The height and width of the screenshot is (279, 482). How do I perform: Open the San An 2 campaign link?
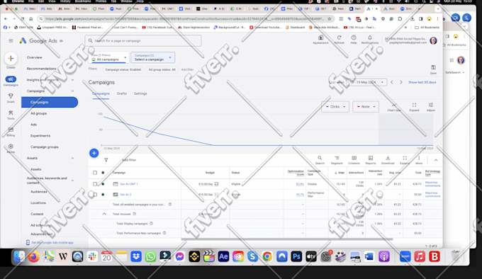tap(125, 194)
